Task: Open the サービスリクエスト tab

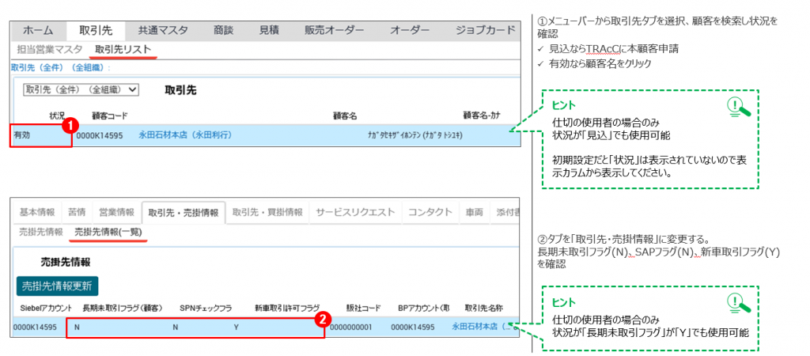Action: pyautogui.click(x=355, y=212)
